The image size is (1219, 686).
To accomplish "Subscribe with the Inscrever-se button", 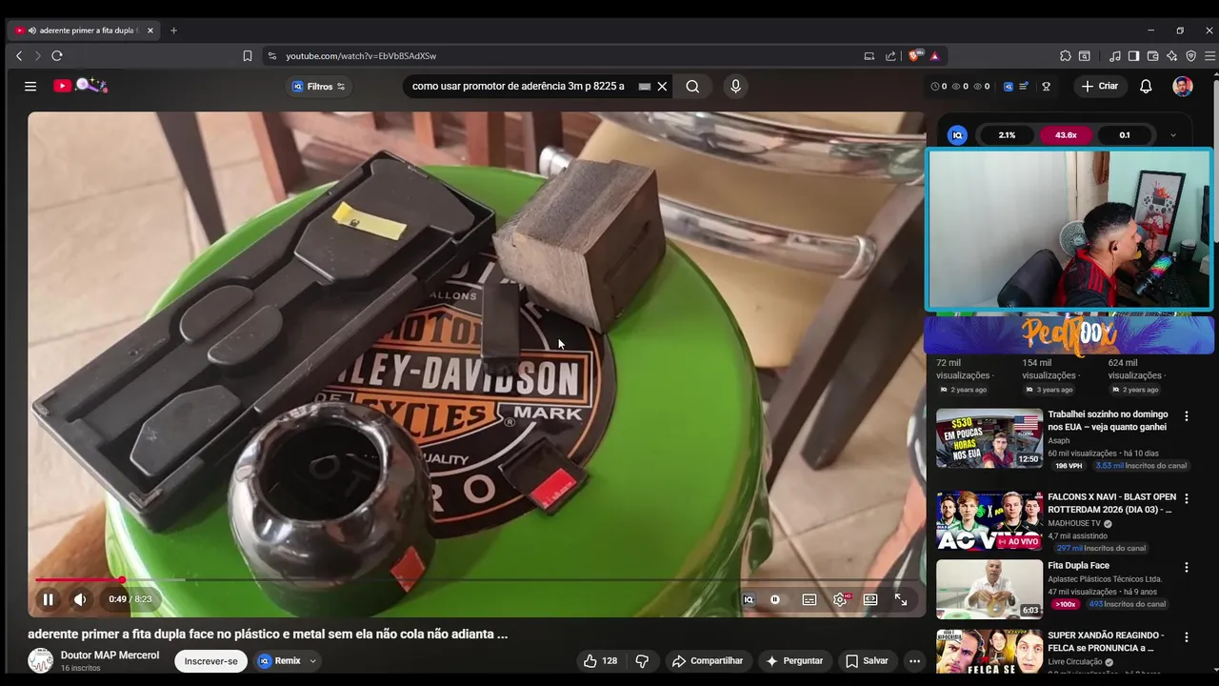I will click(x=210, y=661).
